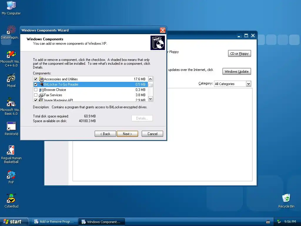Click the Windows Update button
Screen dimensions: 301x226
click(237, 72)
